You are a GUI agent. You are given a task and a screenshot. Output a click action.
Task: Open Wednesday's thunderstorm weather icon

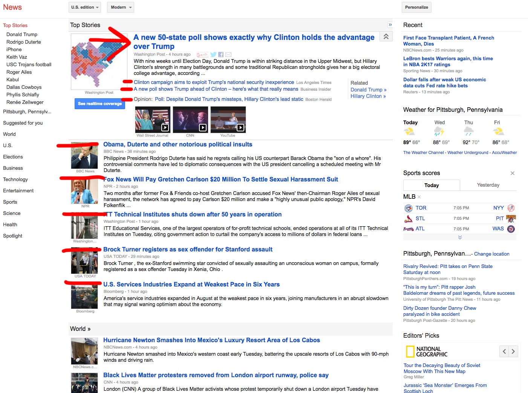point(439,131)
